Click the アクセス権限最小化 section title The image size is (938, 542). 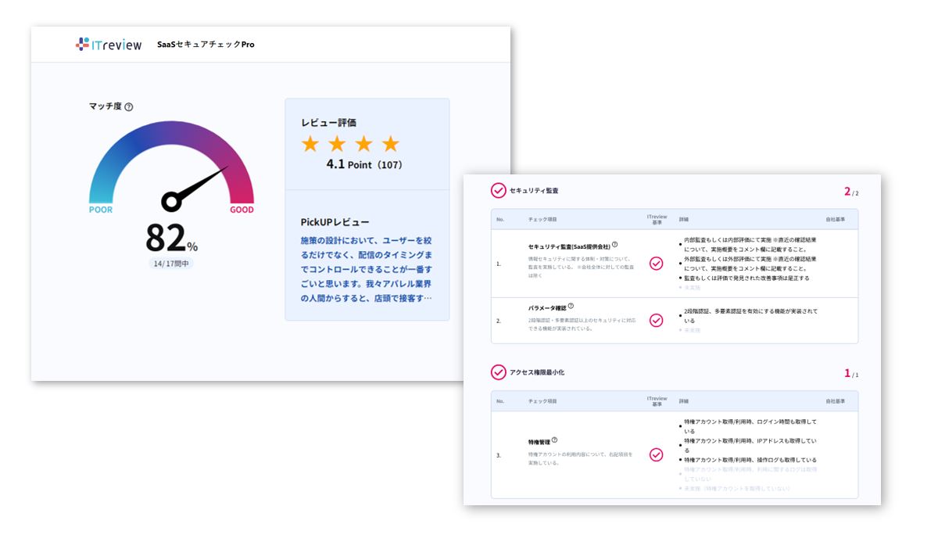(537, 372)
